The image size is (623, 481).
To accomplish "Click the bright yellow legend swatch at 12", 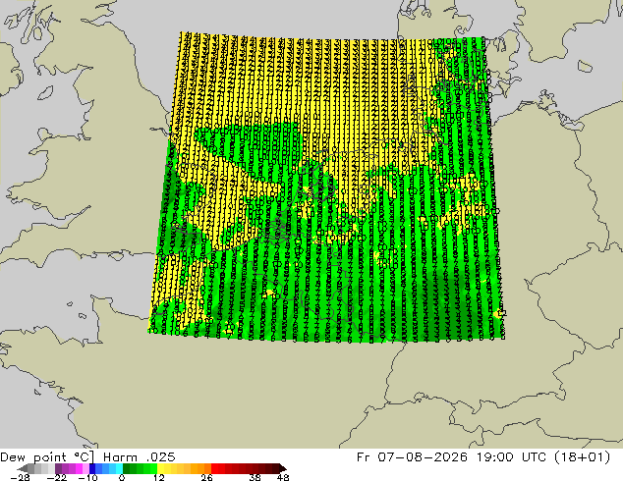I will (x=160, y=468).
